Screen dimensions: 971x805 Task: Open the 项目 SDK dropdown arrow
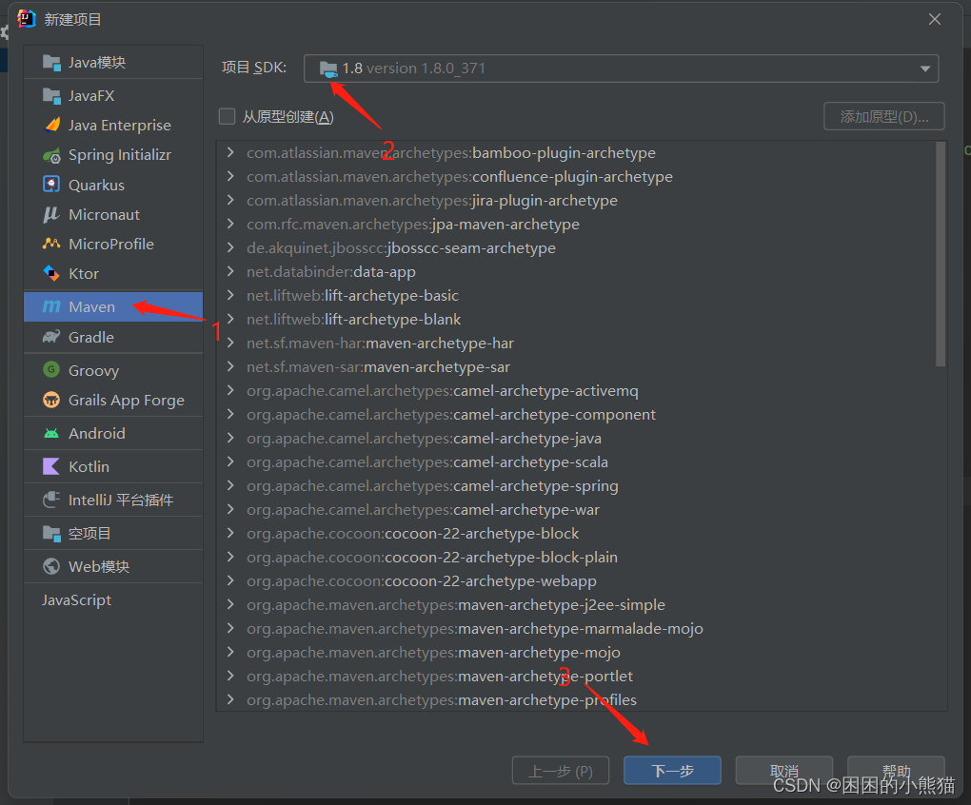[x=925, y=69]
